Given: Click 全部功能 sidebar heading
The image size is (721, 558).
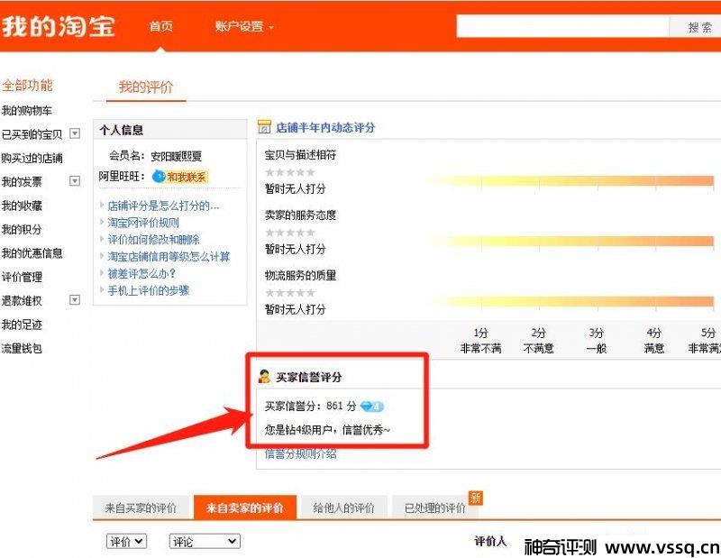Looking at the screenshot, I should pos(27,85).
